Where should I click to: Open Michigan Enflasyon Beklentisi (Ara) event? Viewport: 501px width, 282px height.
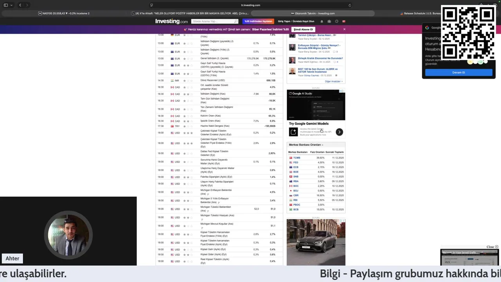[x=216, y=192]
